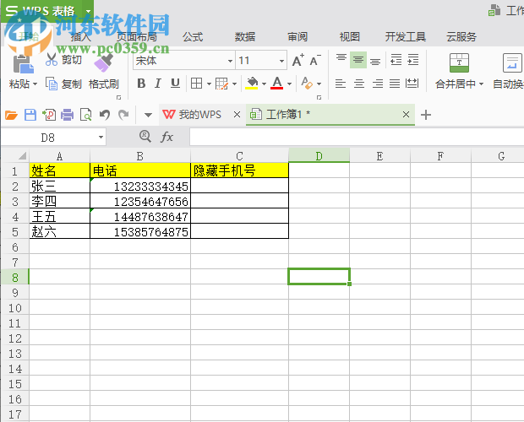The width and height of the screenshot is (524, 422).
Task: Export to PDF icon in quick toolbar
Action: pyautogui.click(x=49, y=115)
